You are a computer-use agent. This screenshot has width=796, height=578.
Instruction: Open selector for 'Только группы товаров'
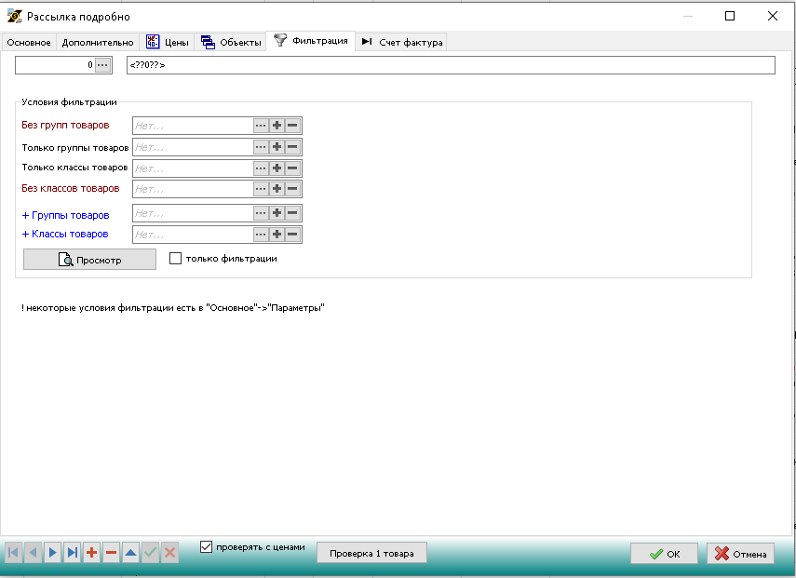click(x=261, y=147)
